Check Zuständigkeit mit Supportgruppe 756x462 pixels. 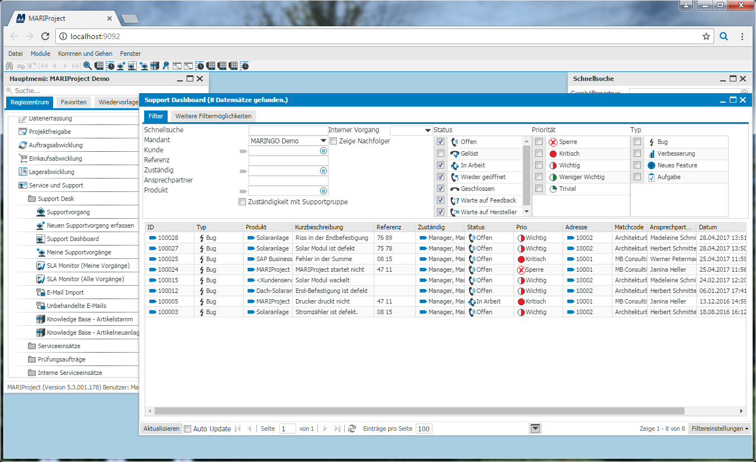242,201
